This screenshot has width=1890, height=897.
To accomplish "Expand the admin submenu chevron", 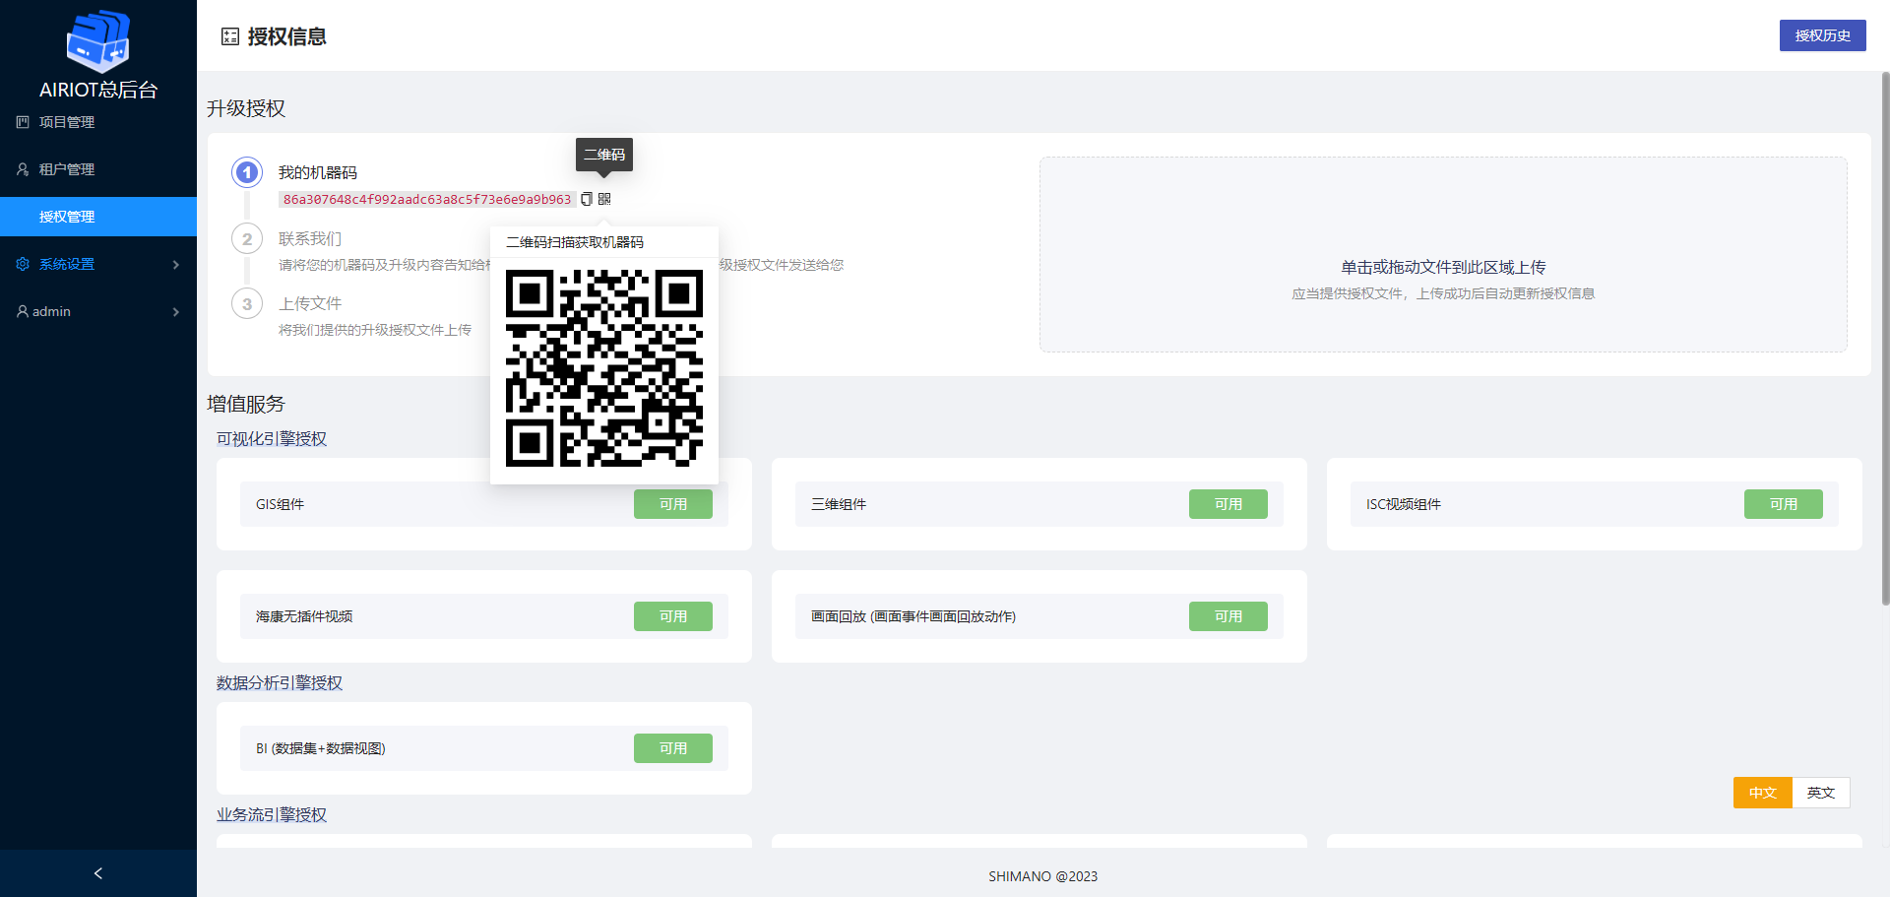I will coord(176,311).
